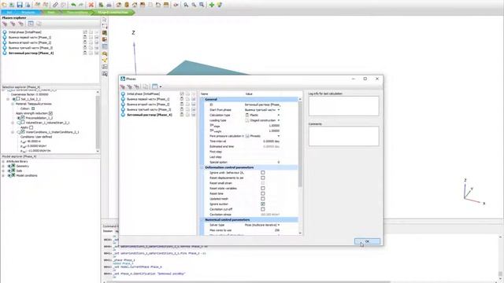Toggle the Apply checkbox under VolumeStrain
This screenshot has width=504, height=283.
coord(31,127)
